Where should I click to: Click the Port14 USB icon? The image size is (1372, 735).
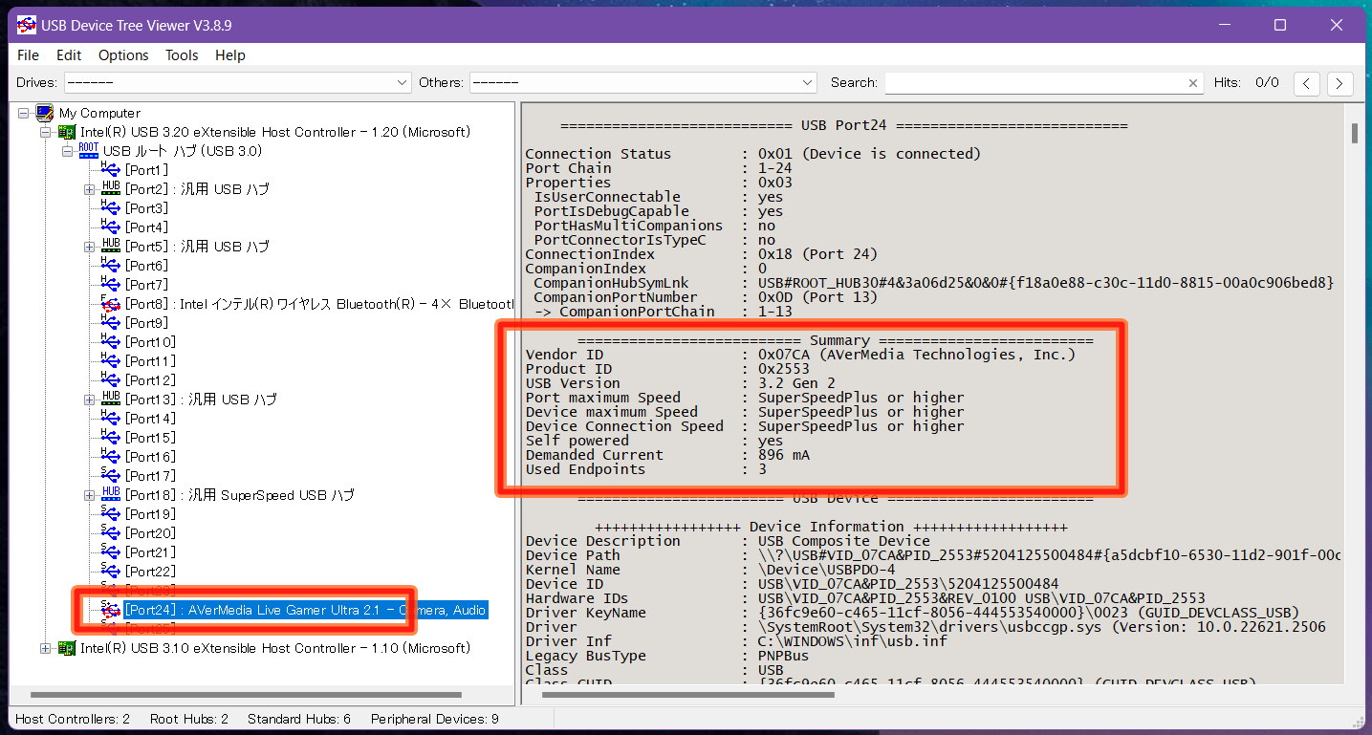111,418
